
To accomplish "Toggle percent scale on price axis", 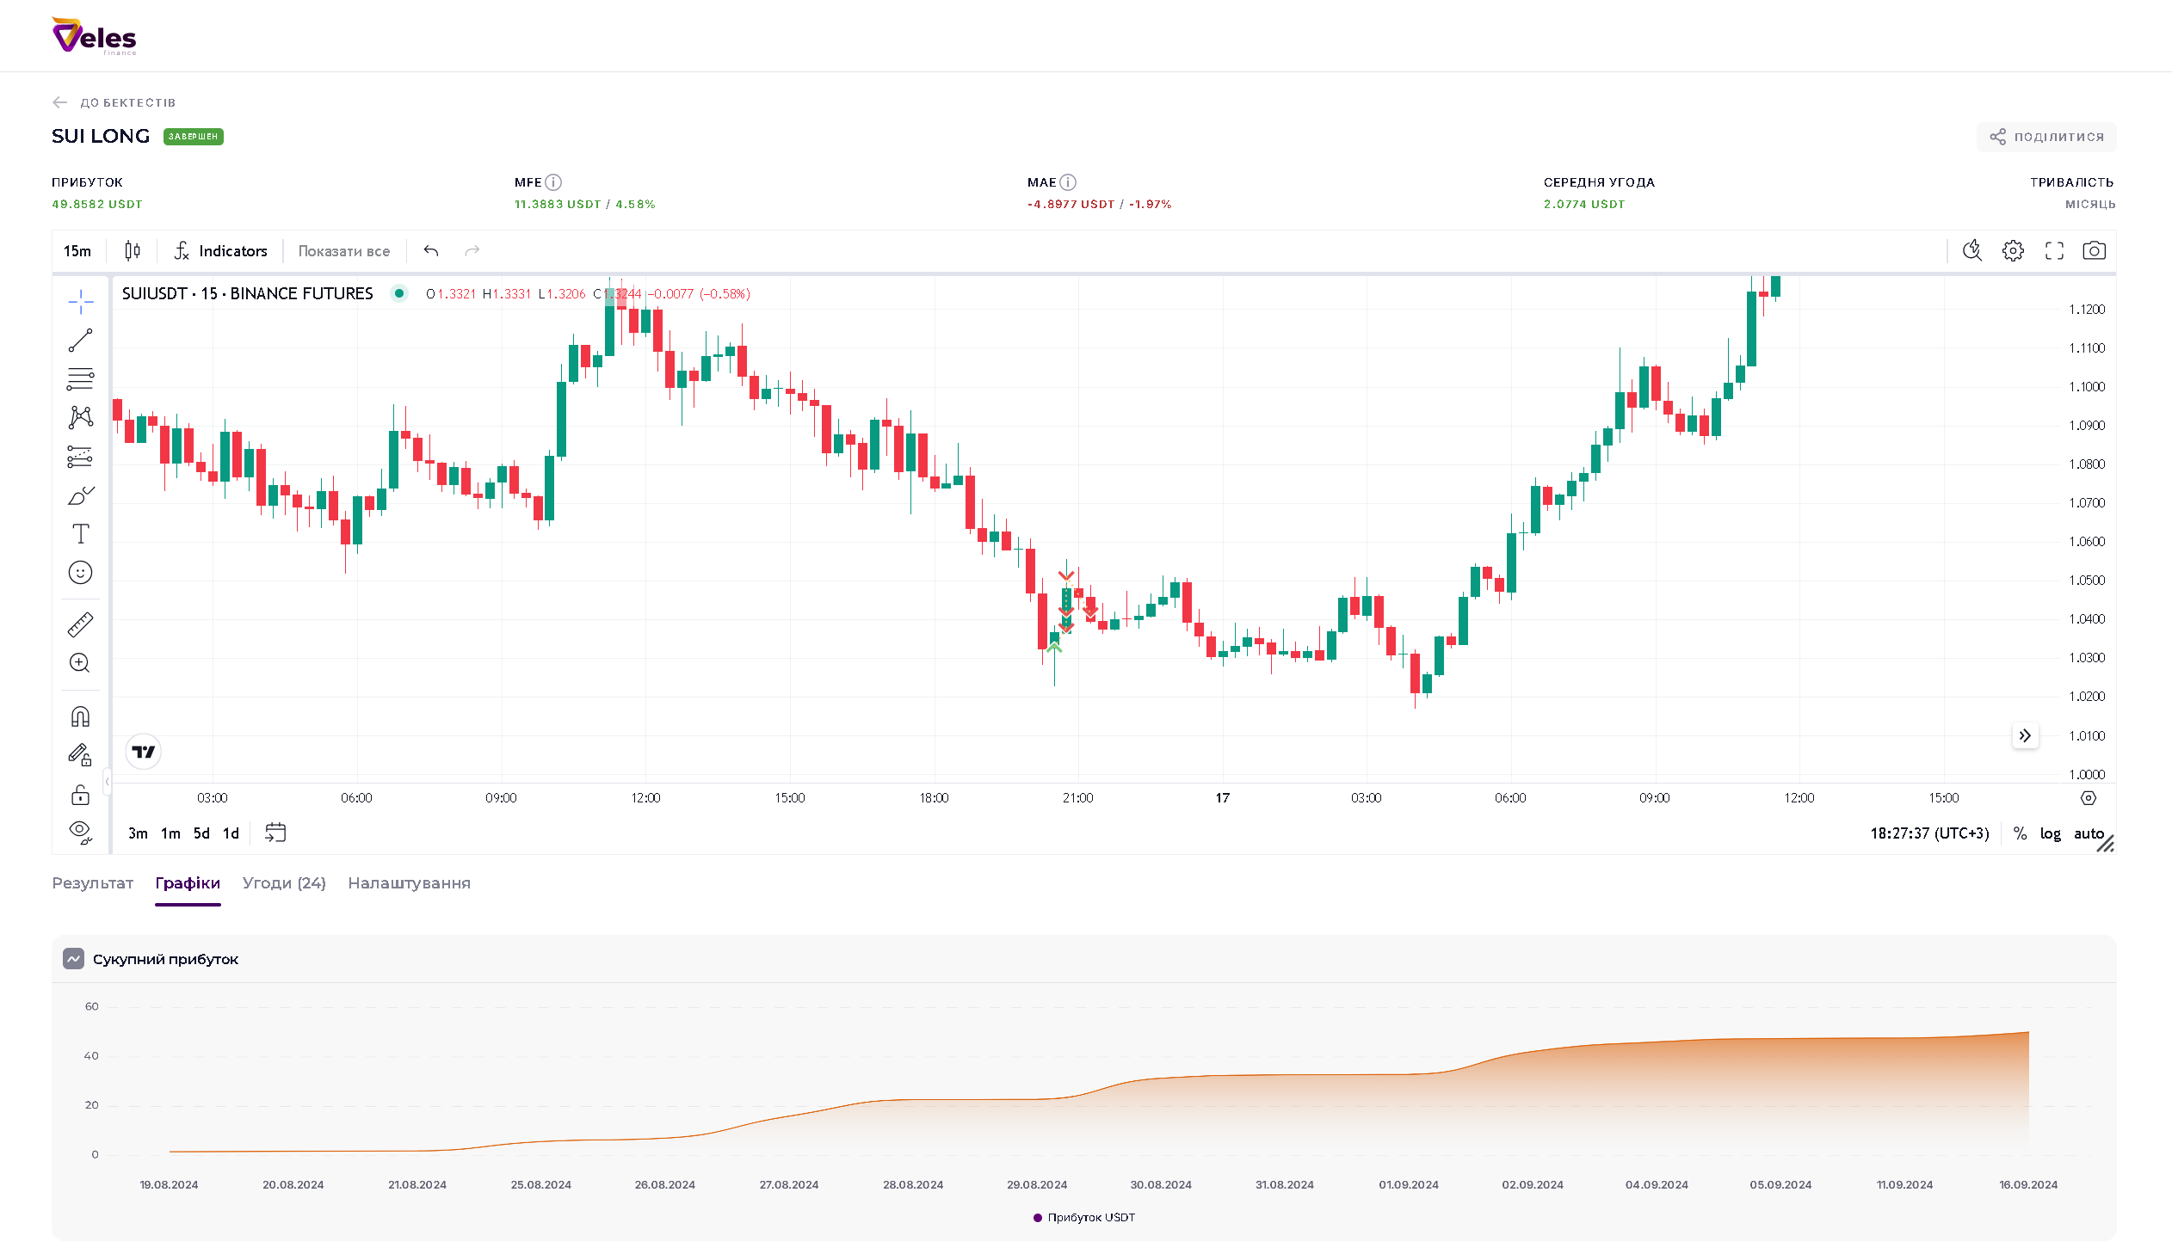I will 2020,833.
